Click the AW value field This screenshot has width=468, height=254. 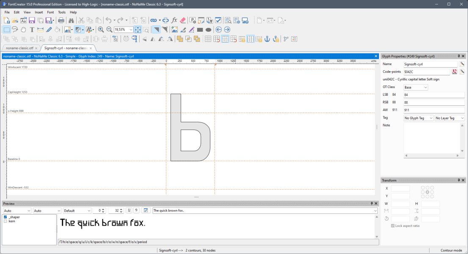pos(434,110)
